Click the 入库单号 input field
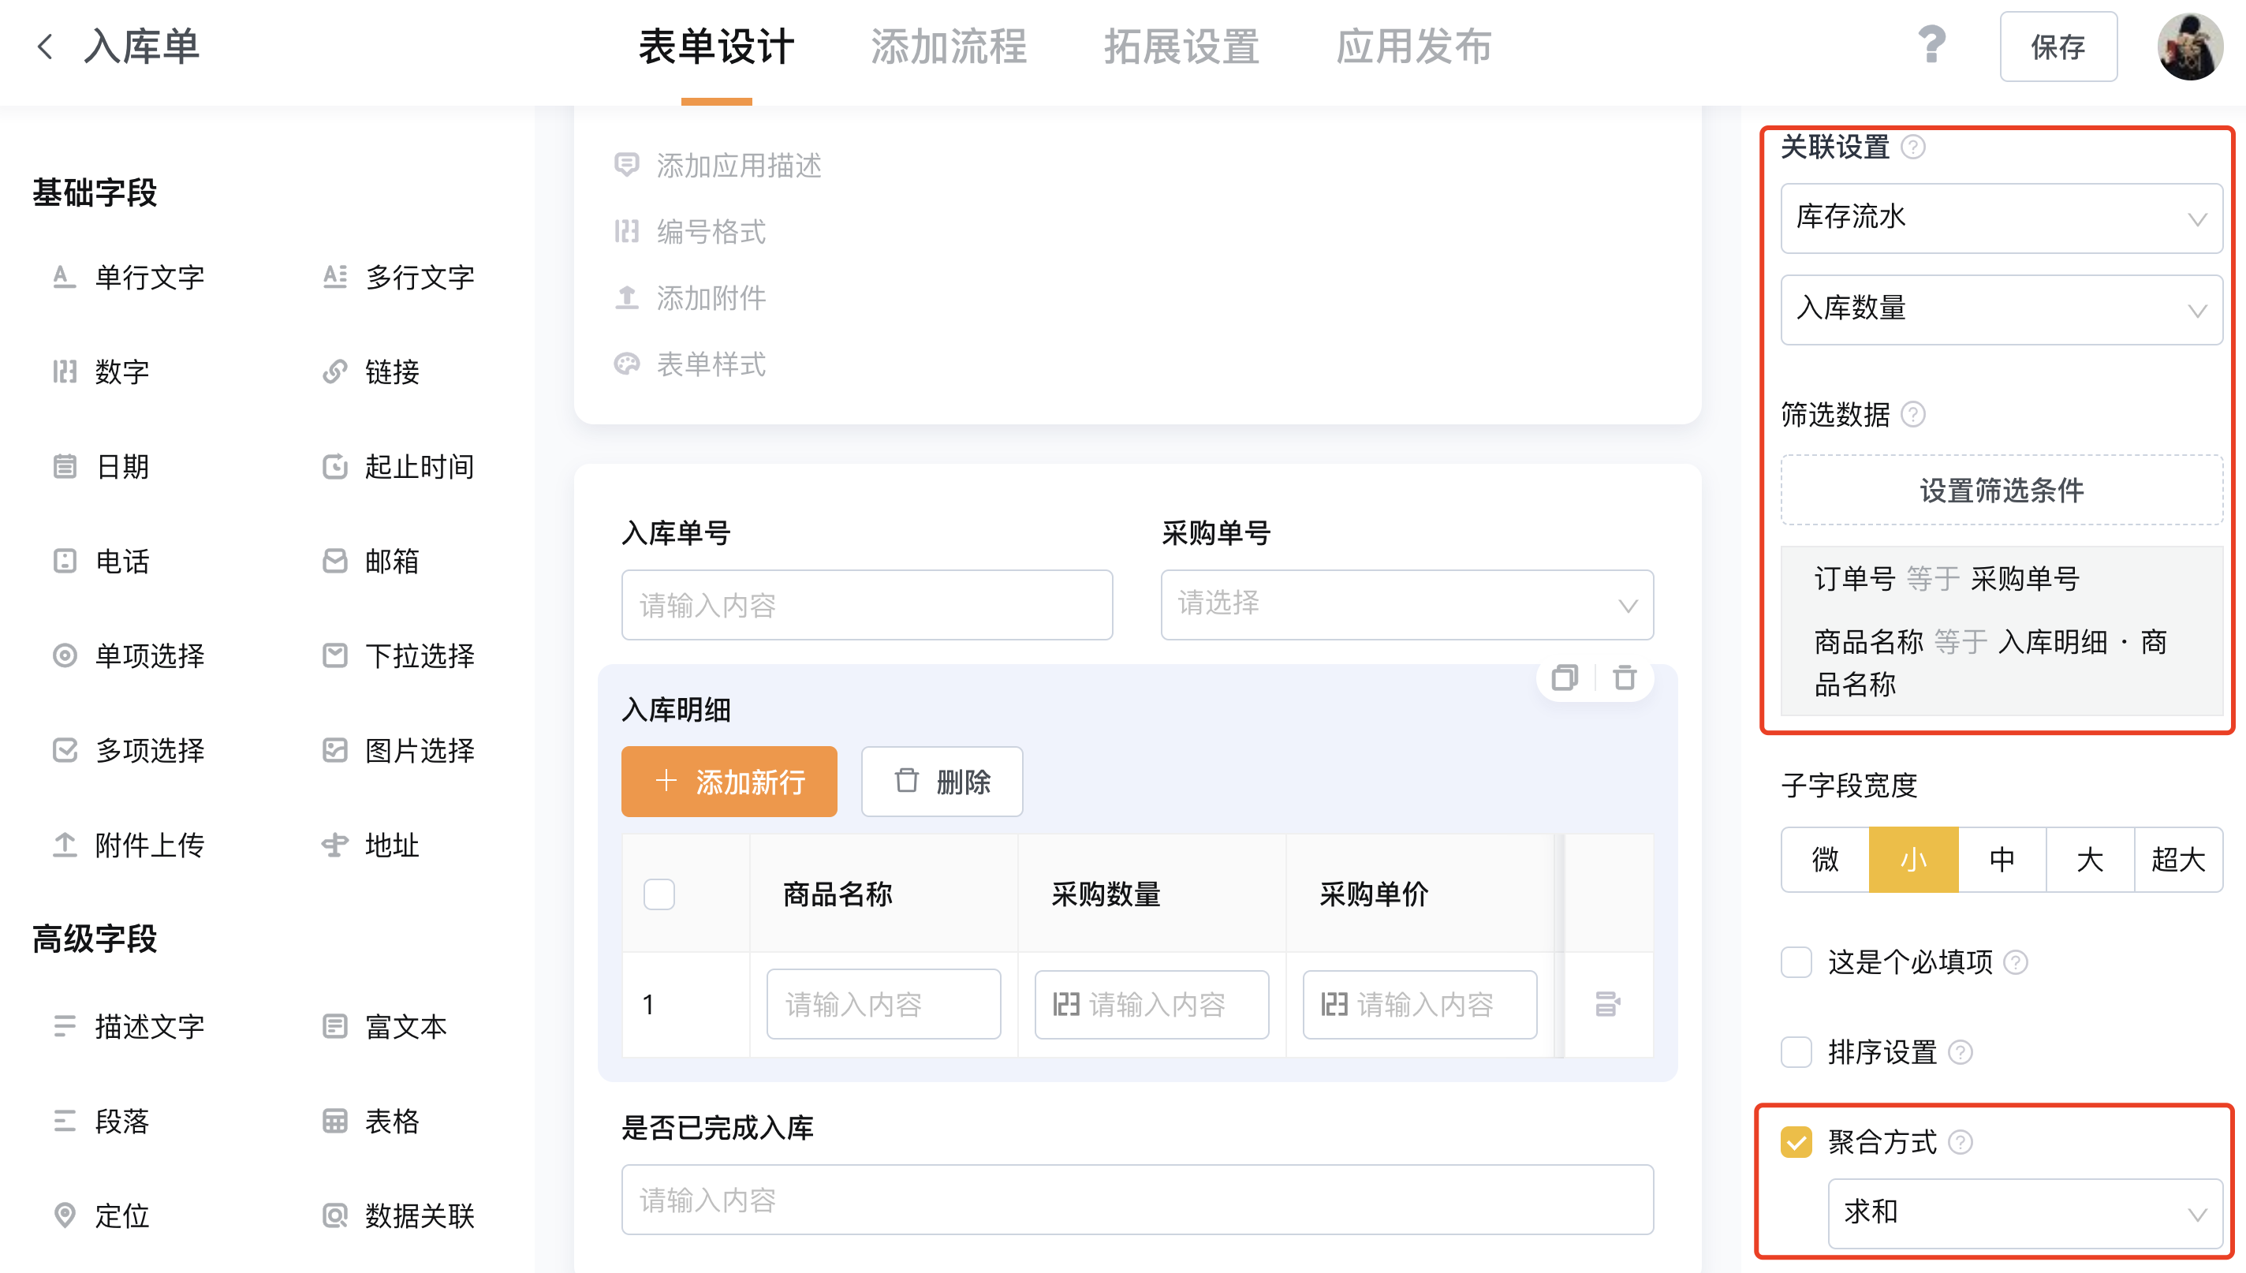The height and width of the screenshot is (1273, 2246). click(867, 605)
